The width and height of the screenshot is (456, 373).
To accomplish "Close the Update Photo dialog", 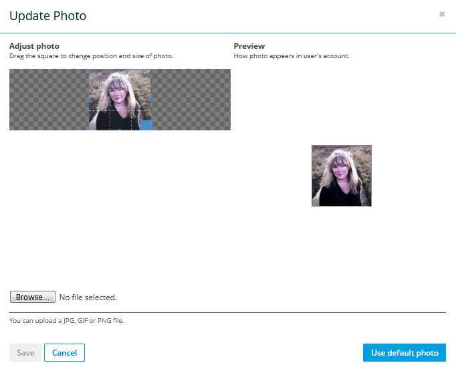I will pos(442,14).
